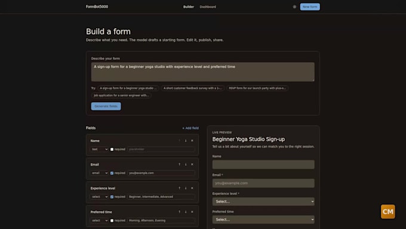Click the New form button
Image resolution: width=406 pixels, height=229 pixels.
[310, 7]
